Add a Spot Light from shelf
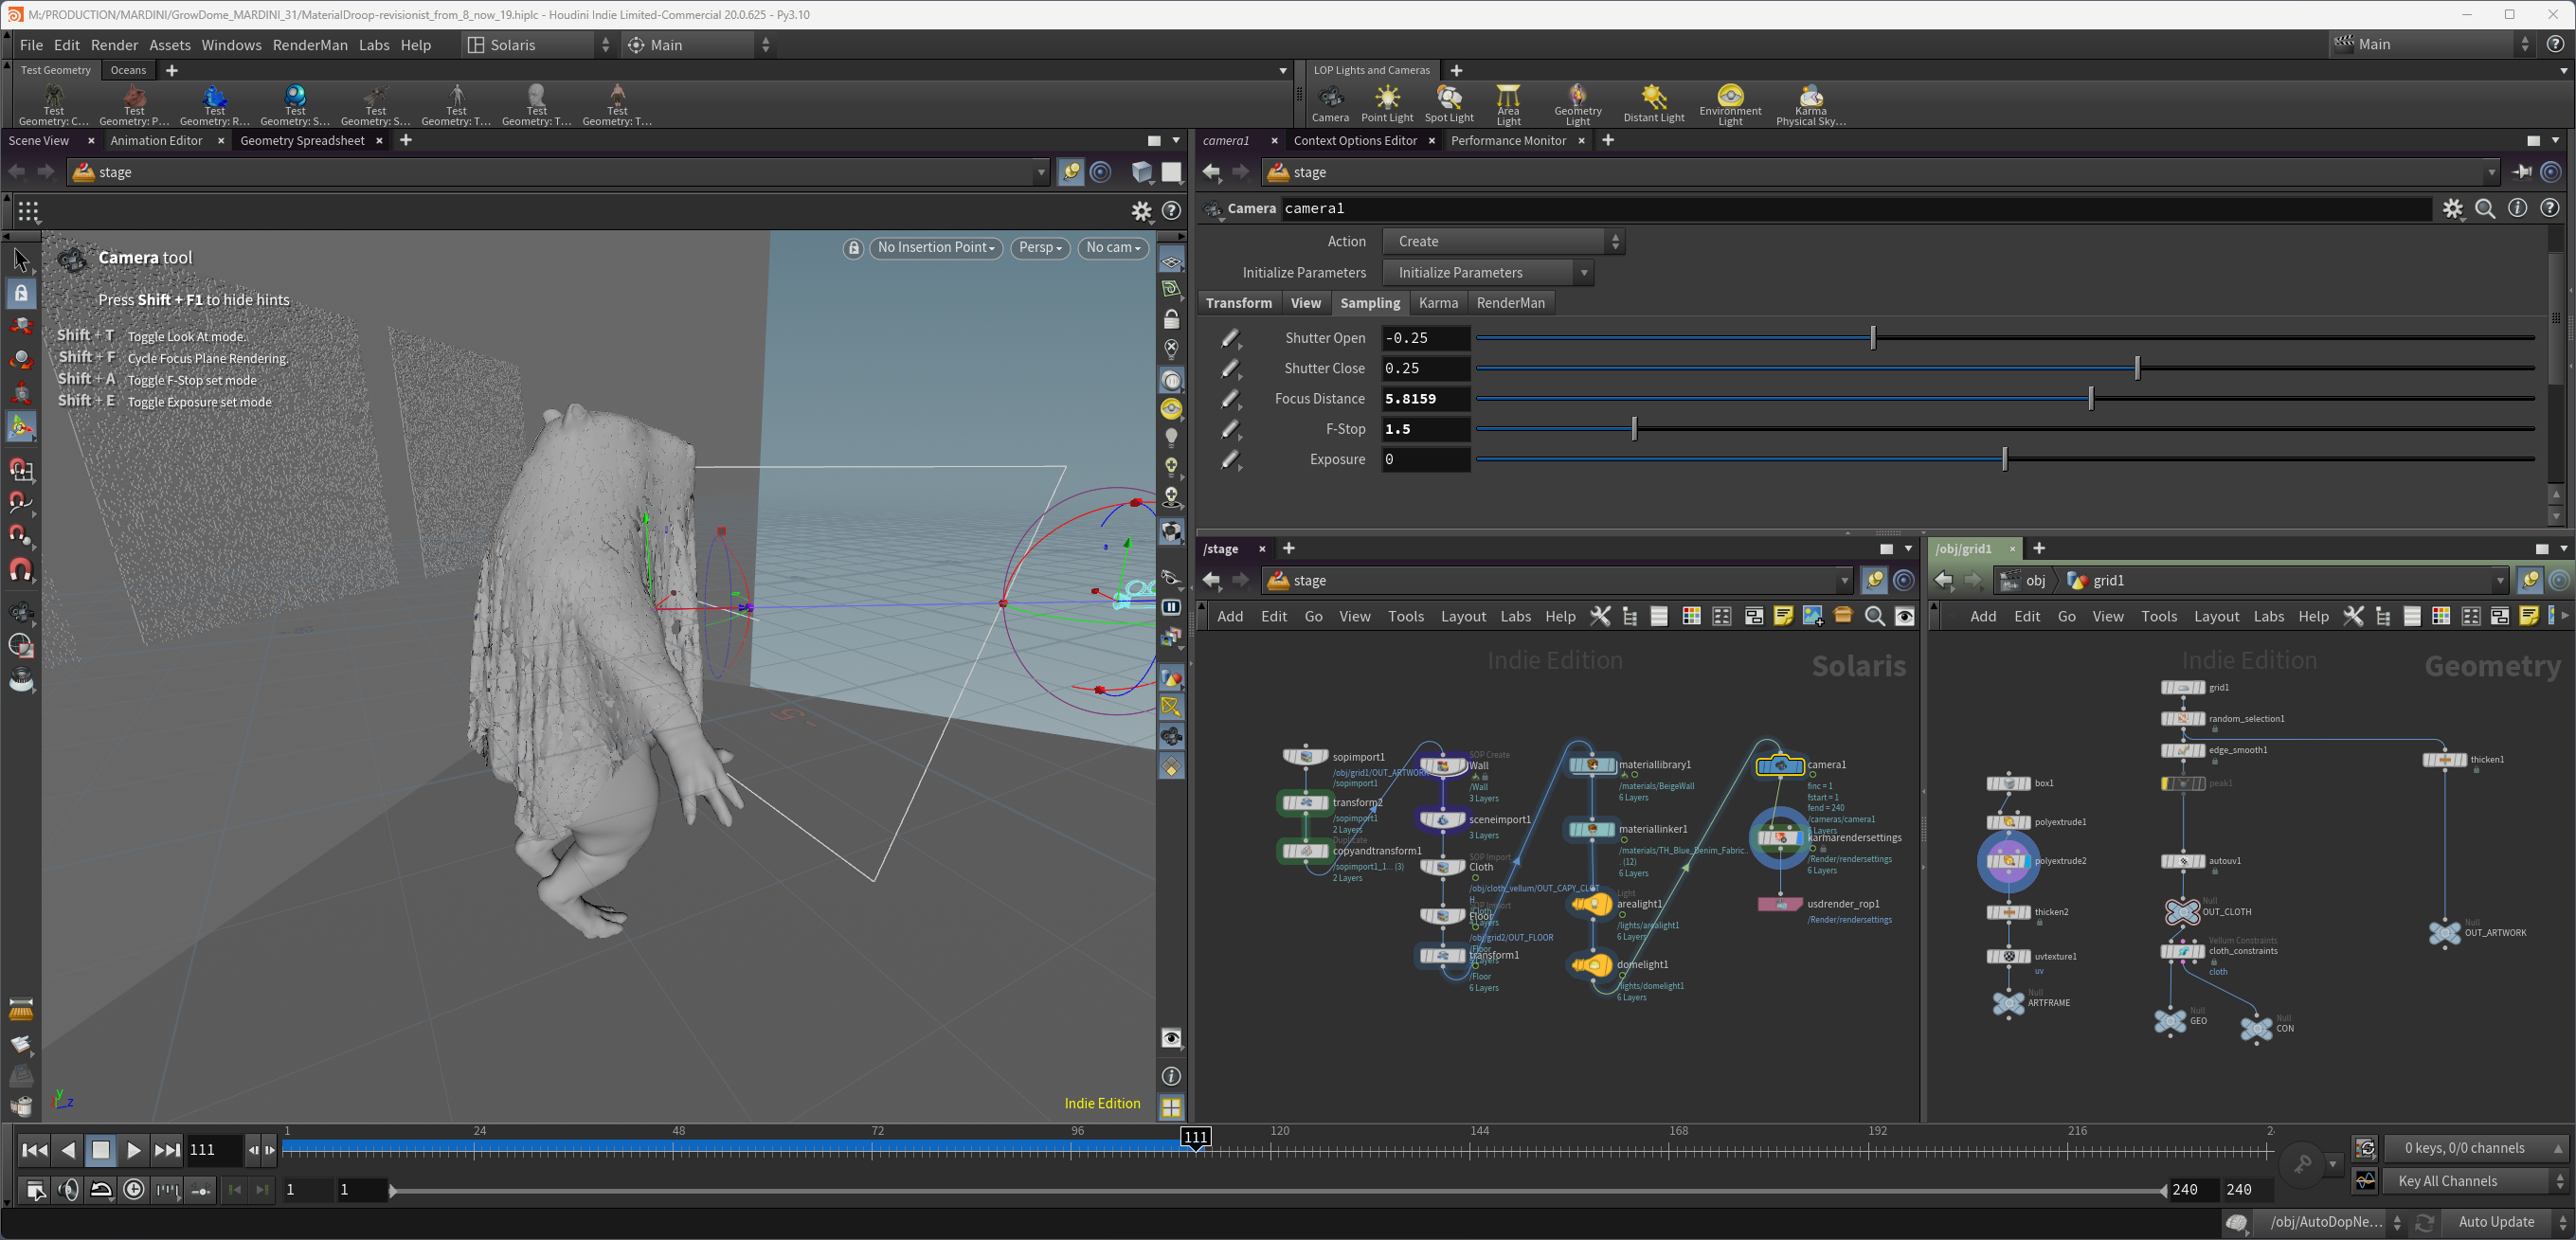 1449,103
